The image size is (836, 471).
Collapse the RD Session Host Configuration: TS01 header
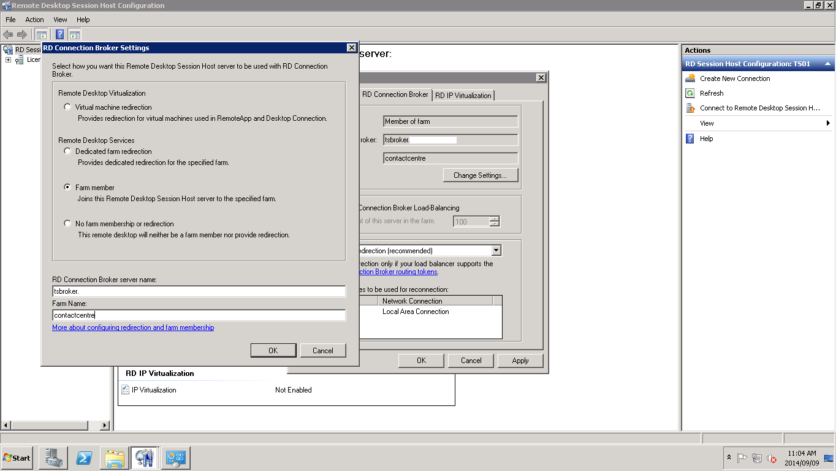[827, 64]
